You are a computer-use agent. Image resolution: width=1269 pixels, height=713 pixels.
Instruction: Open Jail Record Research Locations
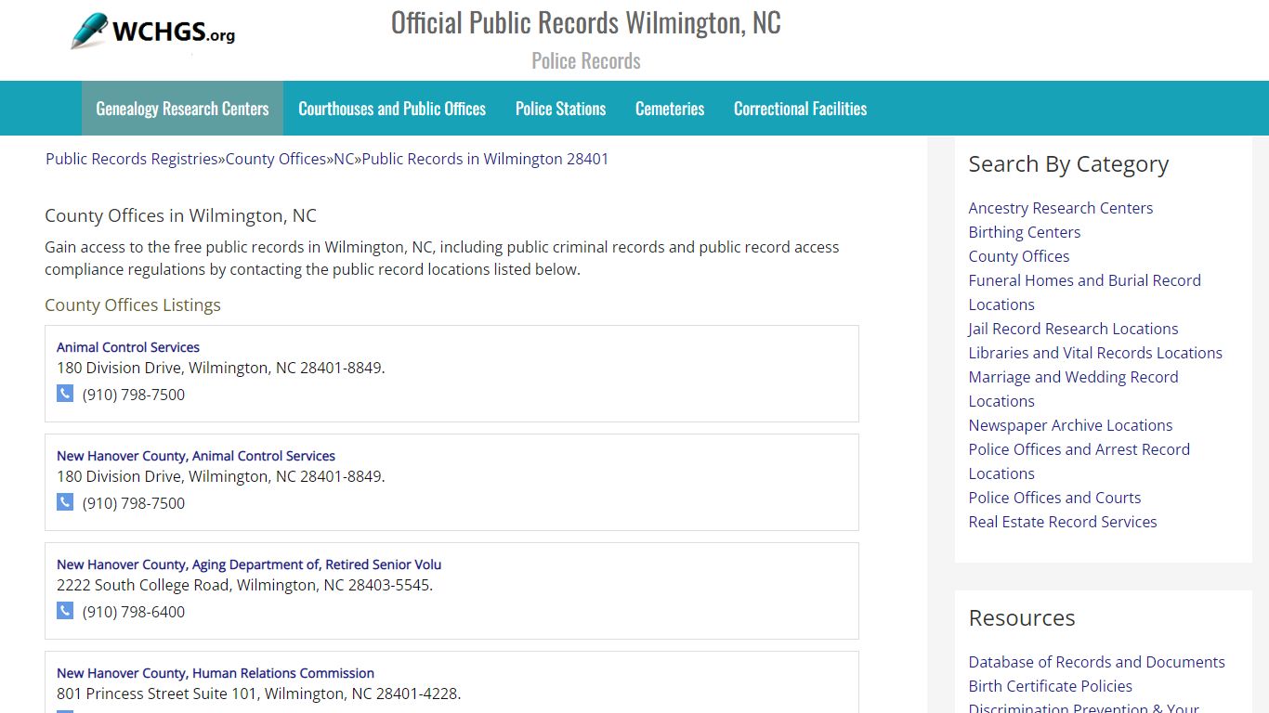1073,329
